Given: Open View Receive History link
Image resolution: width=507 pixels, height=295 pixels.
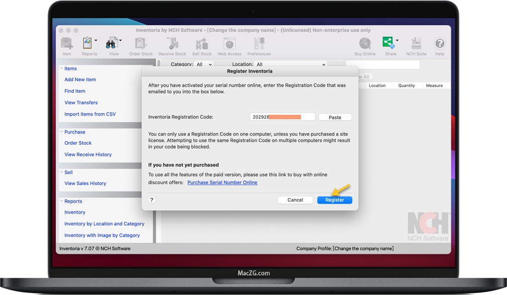Looking at the screenshot, I should click(88, 155).
